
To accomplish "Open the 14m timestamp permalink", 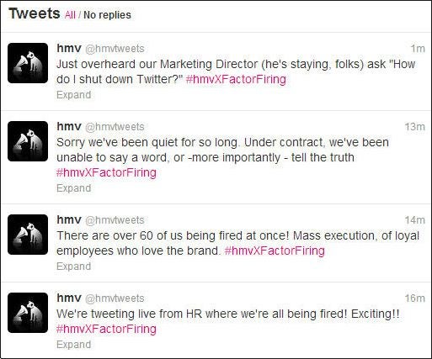I will 415,220.
